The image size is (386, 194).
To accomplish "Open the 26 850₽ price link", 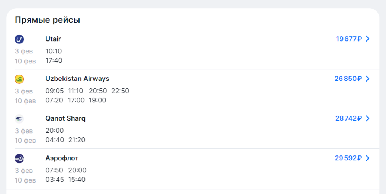I will click(x=348, y=79).
